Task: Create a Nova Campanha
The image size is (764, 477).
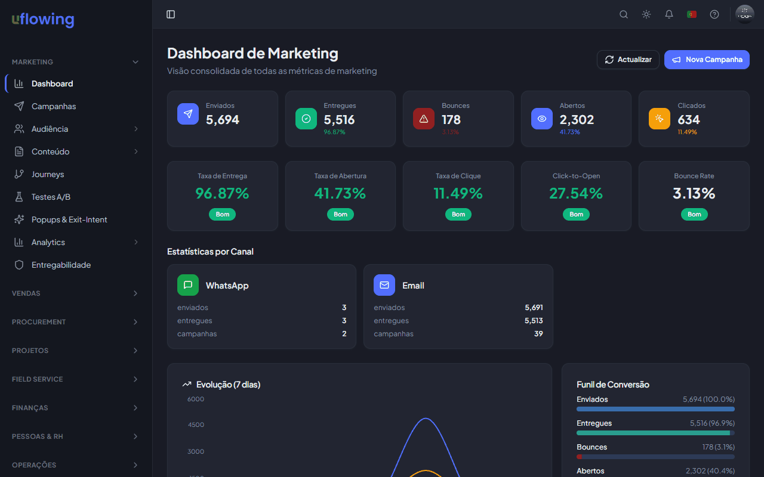Action: pos(707,59)
